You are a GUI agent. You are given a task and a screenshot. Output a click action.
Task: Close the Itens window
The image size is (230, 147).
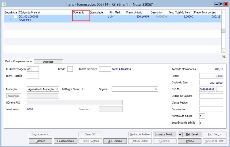coord(226,4)
